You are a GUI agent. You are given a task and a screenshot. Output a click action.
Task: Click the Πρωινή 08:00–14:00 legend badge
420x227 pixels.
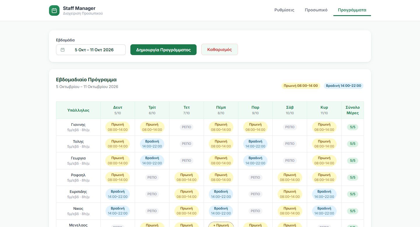[301, 86]
